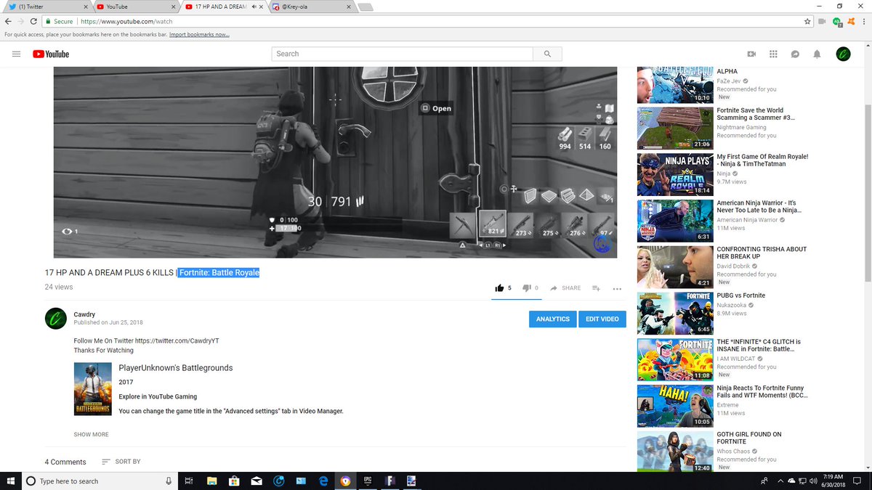Open the Cawdry channel name link
872x490 pixels.
84,314
